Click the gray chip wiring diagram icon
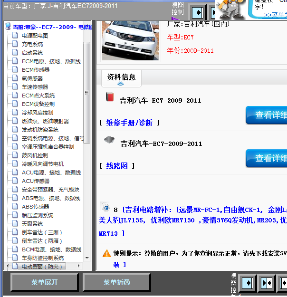 click(x=109, y=140)
